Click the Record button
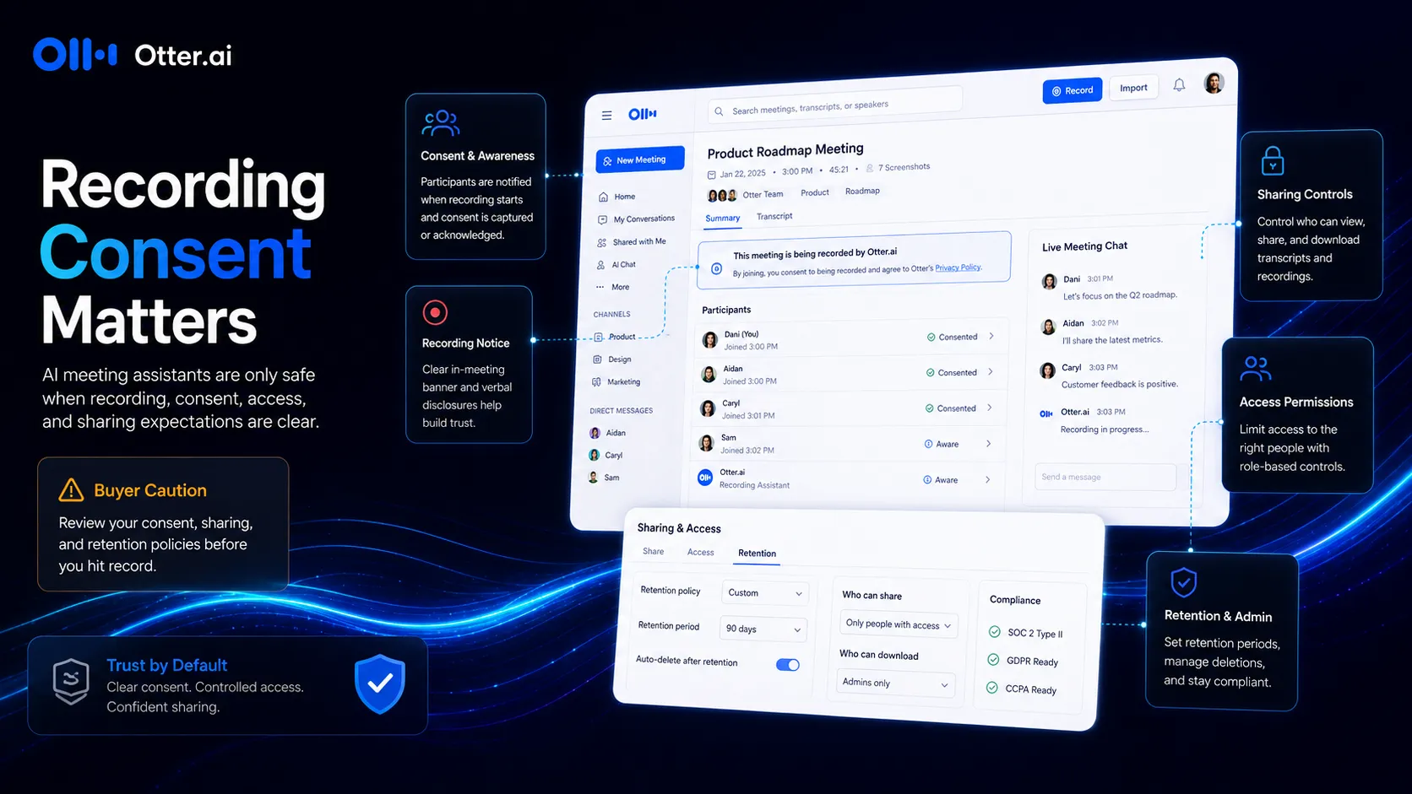 coord(1073,90)
